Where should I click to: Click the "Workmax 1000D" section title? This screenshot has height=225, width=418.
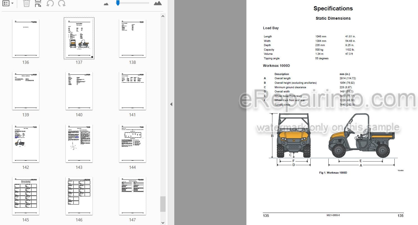point(276,66)
